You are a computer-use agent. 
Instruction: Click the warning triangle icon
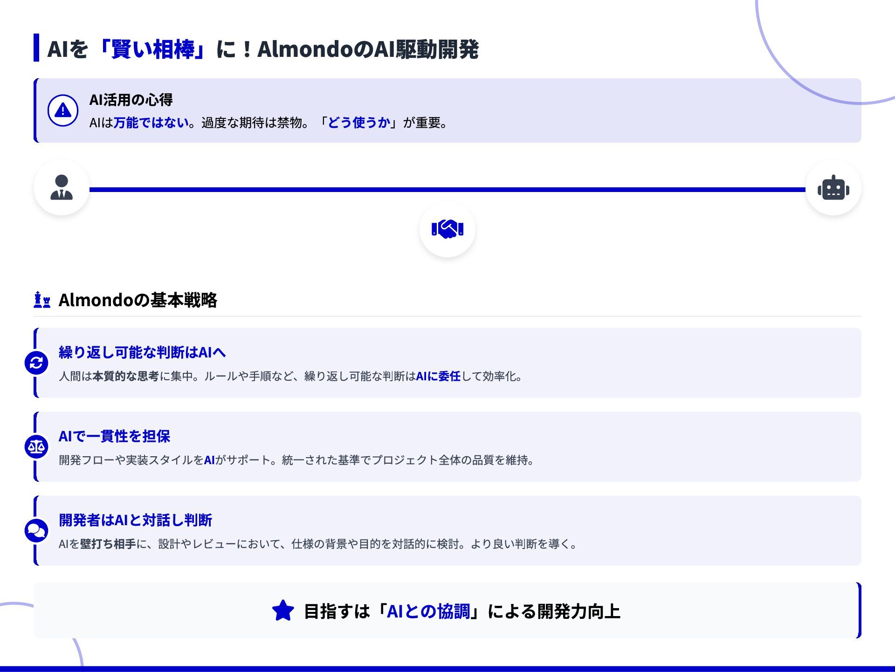coord(63,111)
